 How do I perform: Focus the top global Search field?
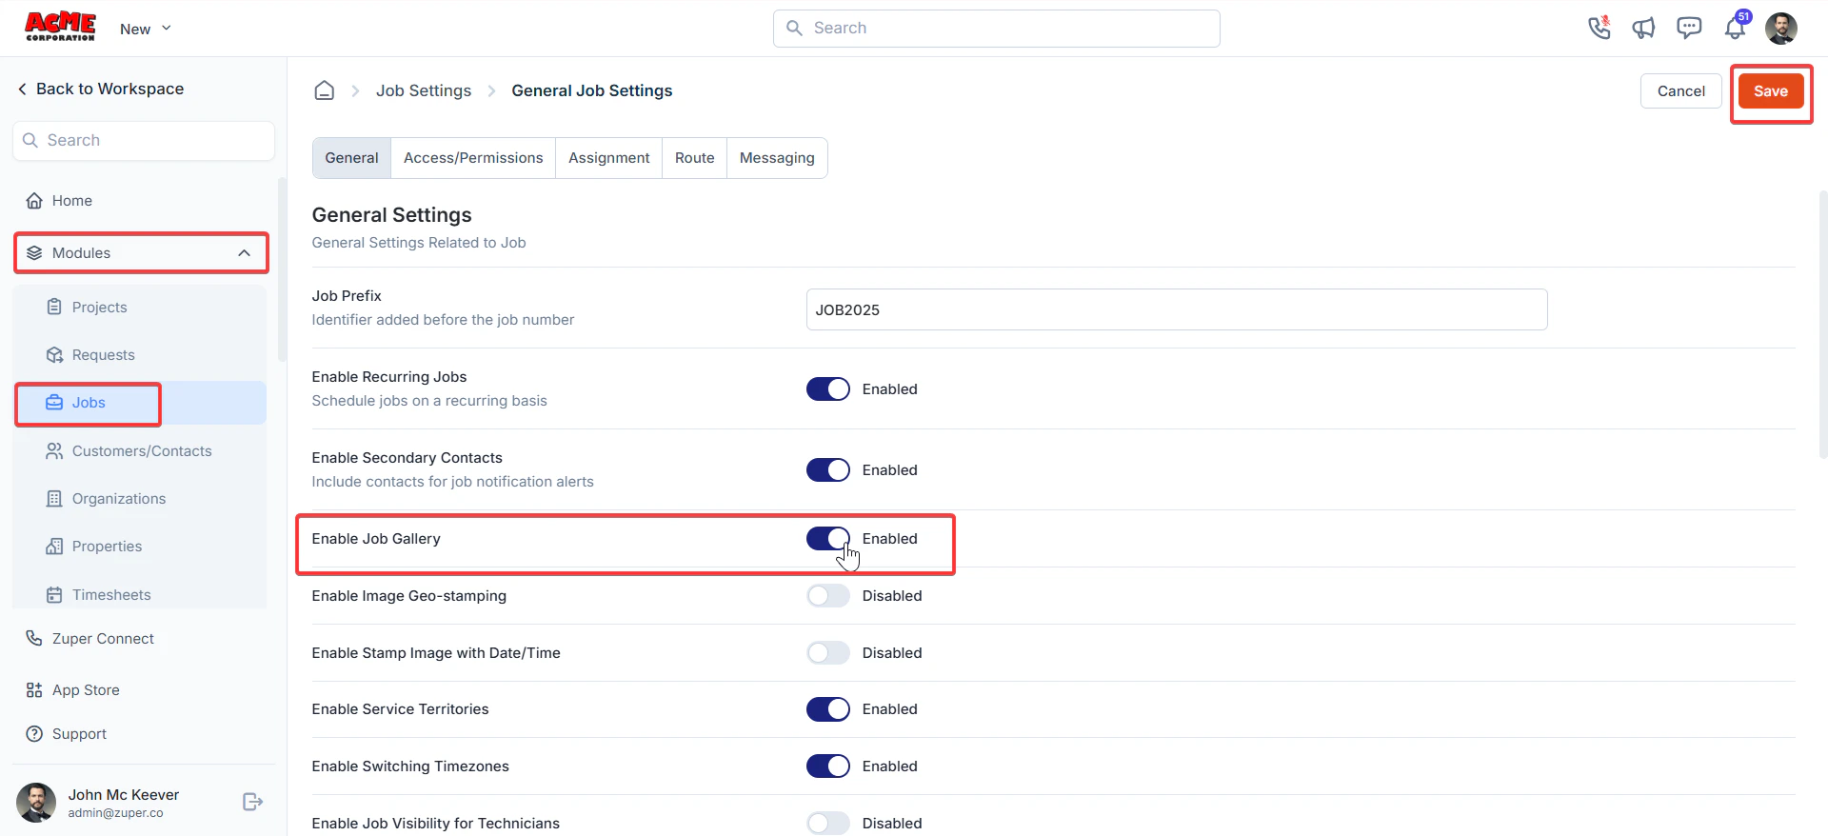click(x=997, y=29)
